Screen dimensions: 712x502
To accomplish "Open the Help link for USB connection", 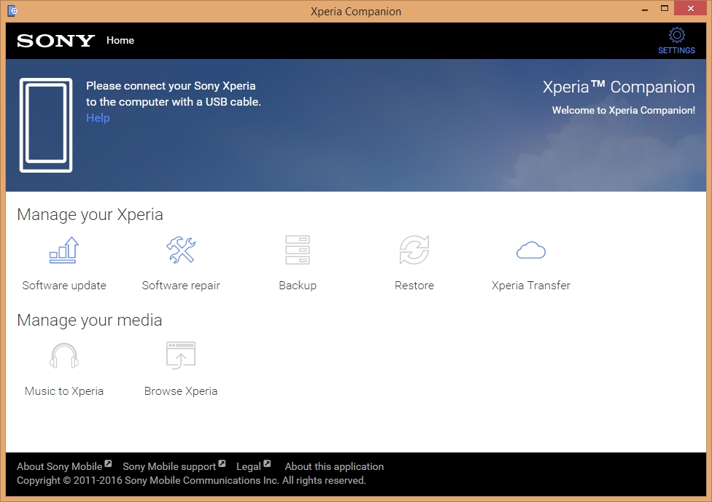I will 98,117.
